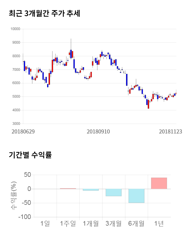The height and width of the screenshot is (234, 185).
Task: Click the 1년 period axis label
Action: pos(159,223)
